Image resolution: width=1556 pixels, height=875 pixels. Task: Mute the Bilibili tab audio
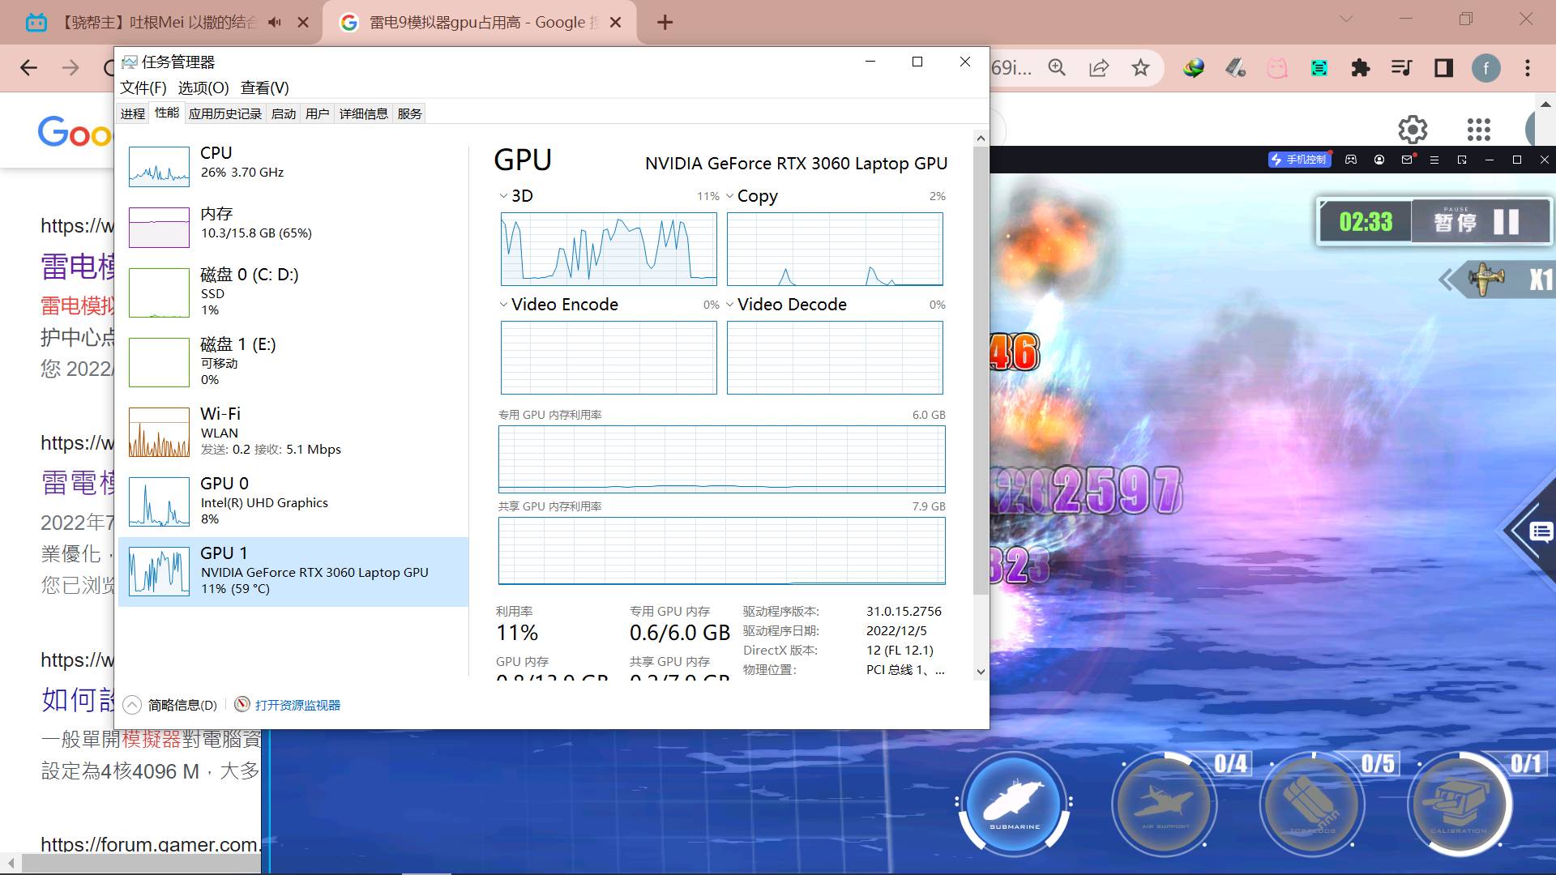275,22
